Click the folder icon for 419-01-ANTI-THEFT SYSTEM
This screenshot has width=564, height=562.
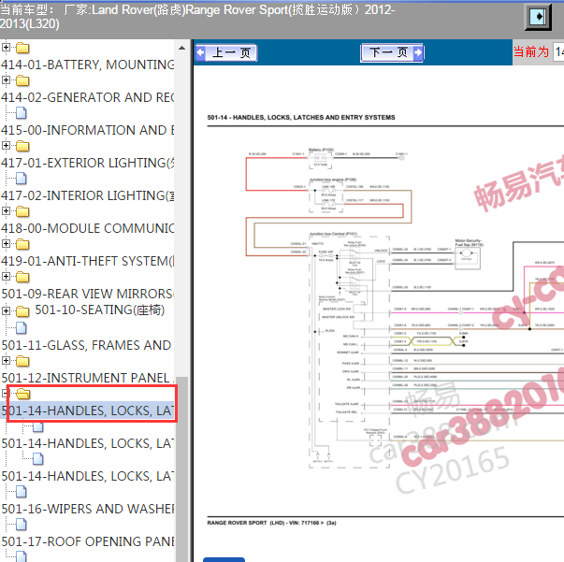click(x=22, y=244)
